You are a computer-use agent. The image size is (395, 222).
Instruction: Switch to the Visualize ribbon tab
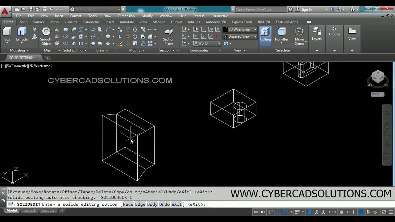(x=71, y=22)
